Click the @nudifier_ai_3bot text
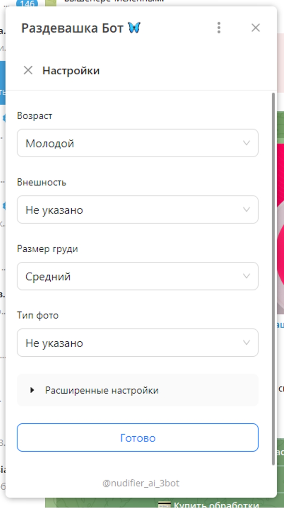 coord(141,484)
